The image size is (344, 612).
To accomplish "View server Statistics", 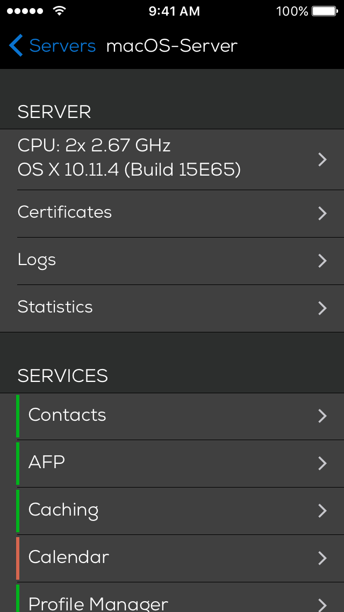I will pos(55,307).
